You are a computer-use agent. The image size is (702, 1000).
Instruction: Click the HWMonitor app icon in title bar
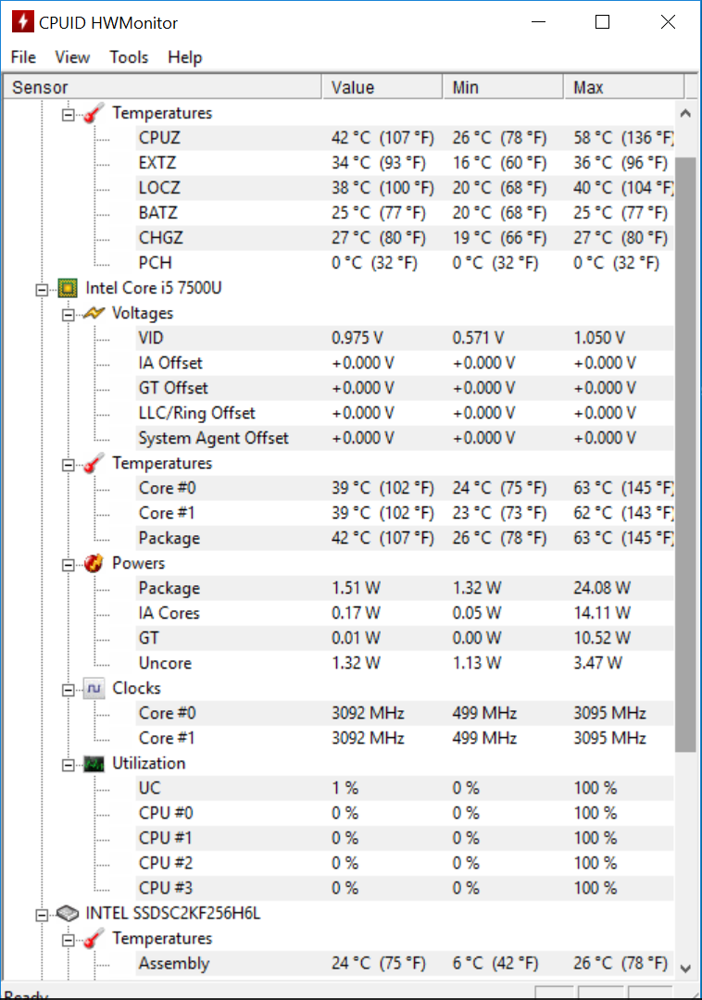point(22,21)
